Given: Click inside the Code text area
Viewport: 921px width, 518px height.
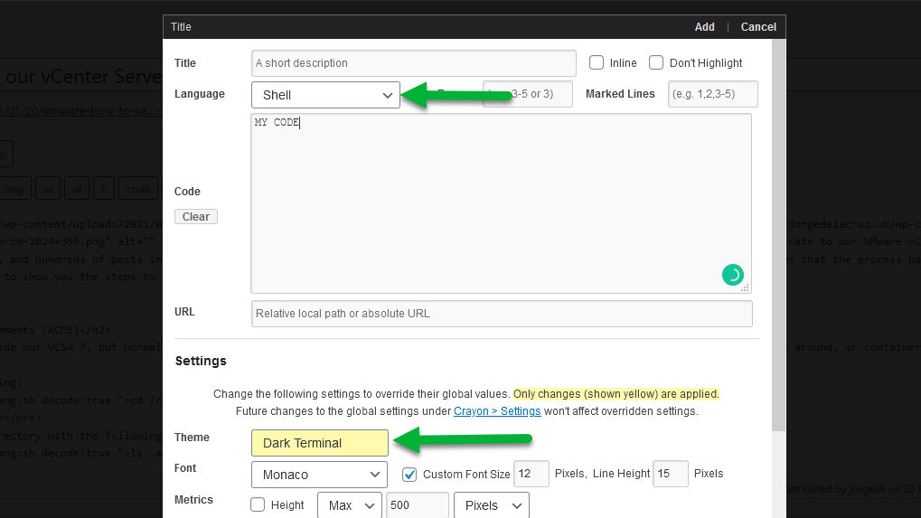Looking at the screenshot, I should pyautogui.click(x=501, y=203).
